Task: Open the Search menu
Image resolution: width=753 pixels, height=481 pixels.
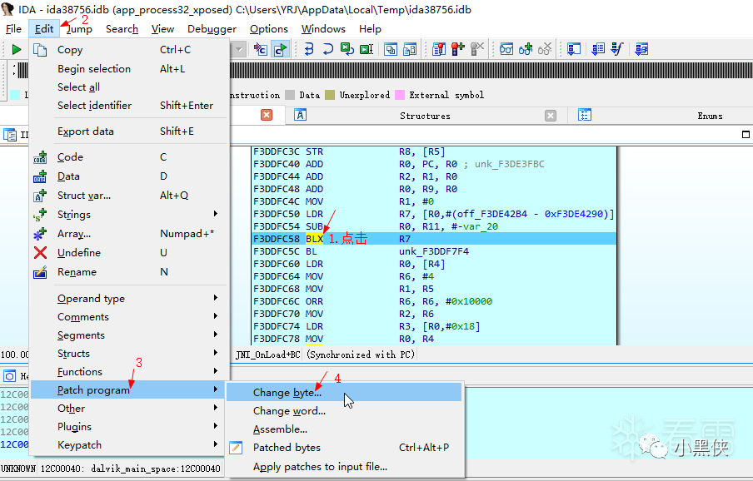Action: 122,29
